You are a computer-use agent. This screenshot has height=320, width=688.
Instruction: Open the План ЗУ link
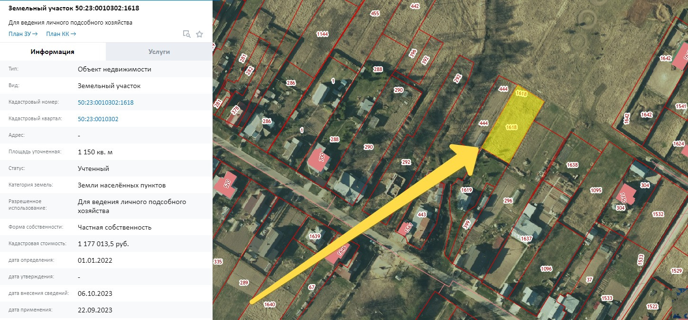click(23, 34)
